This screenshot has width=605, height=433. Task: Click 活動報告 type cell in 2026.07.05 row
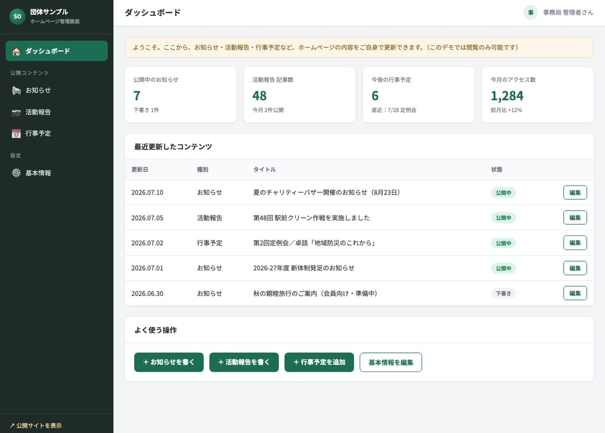[x=210, y=218]
